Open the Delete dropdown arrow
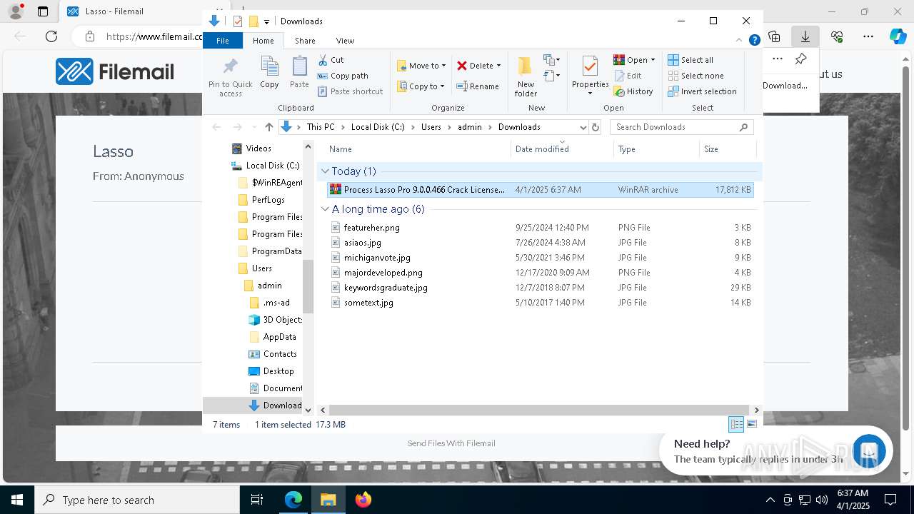Viewport: 914px width, 514px height. pos(498,66)
